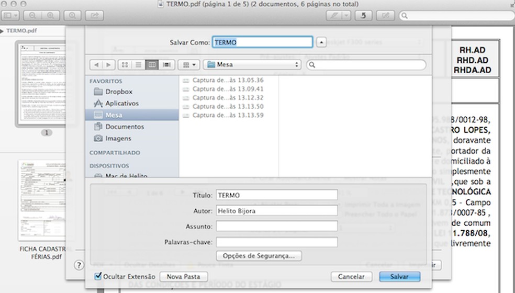Click the Salvar Como filename field
The image size is (515, 293).
coord(262,42)
